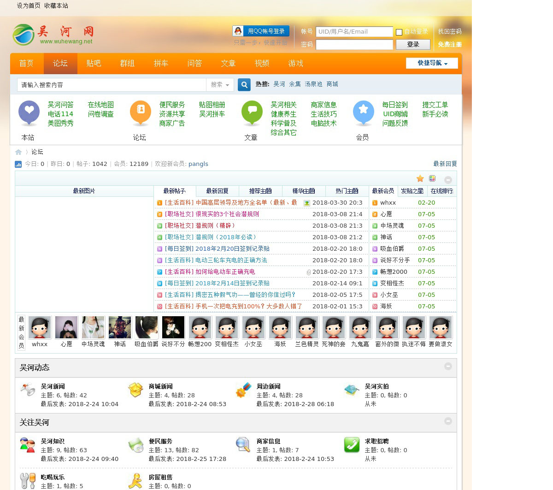Click the green 文章 speech bubble icon

tap(252, 112)
